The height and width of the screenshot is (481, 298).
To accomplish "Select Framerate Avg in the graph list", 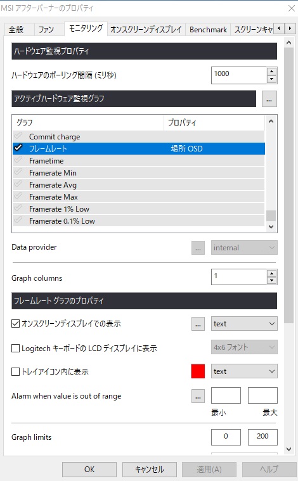I will (138, 184).
